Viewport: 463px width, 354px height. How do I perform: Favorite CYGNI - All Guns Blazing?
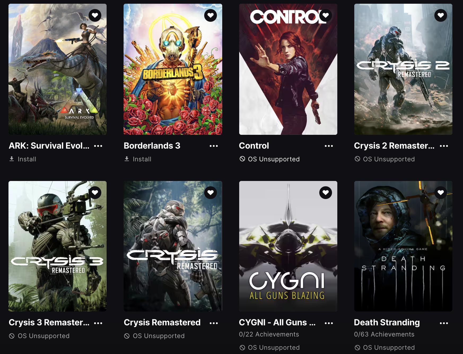326,193
